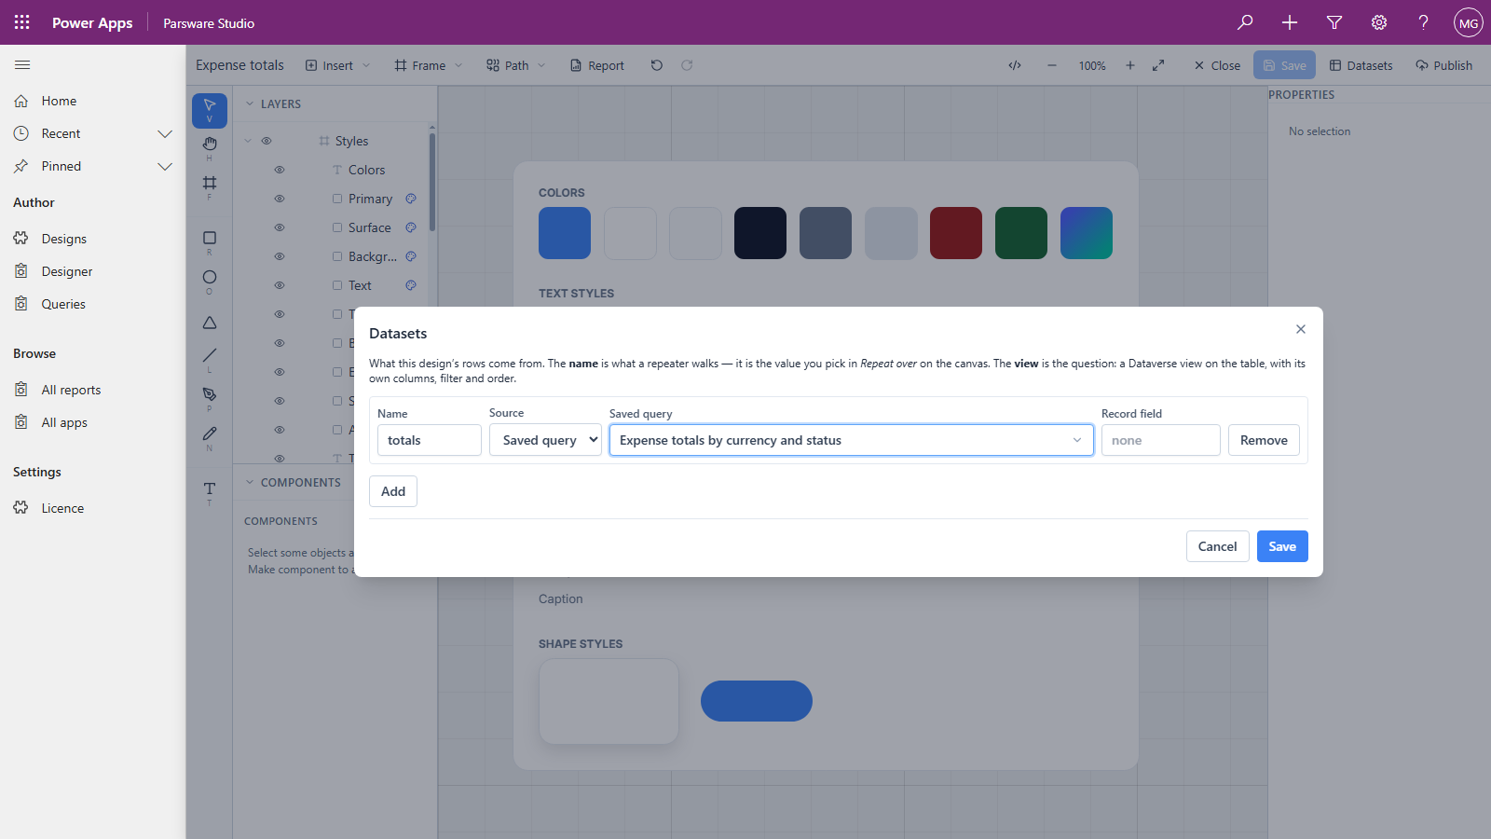This screenshot has width=1491, height=839.
Task: Open the app launcher waffle icon
Action: [22, 22]
